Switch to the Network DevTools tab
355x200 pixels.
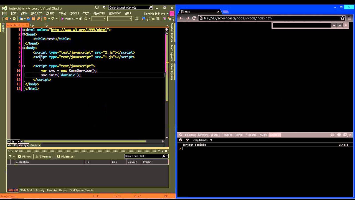point(203,135)
